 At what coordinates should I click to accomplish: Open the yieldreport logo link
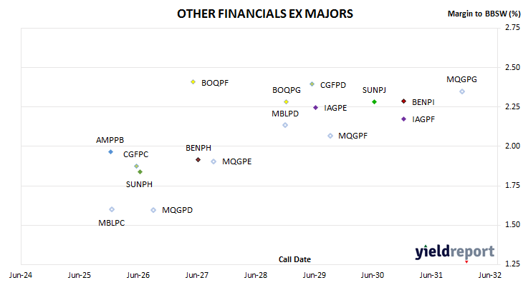pos(455,252)
